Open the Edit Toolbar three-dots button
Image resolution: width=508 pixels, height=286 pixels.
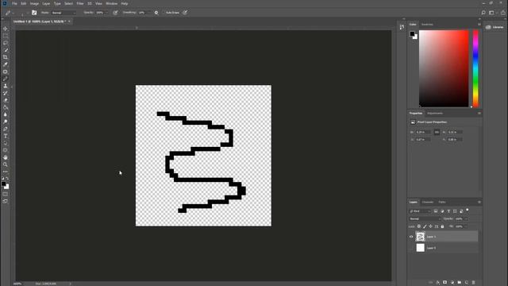[6, 172]
